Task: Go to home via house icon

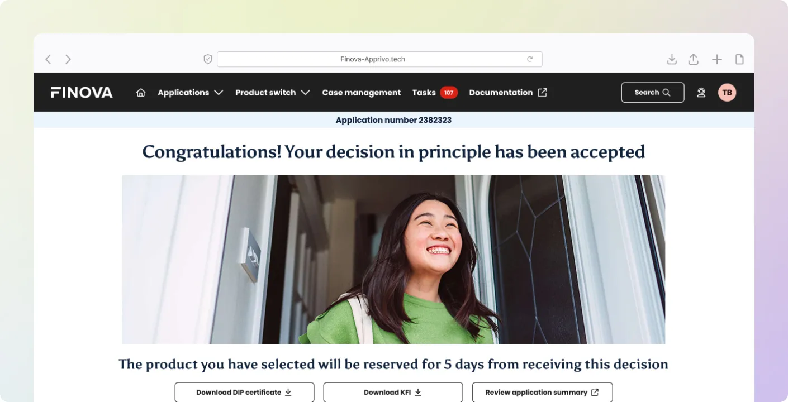Action: coord(141,93)
